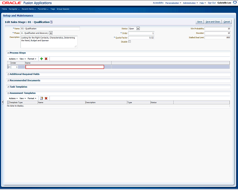
Task: Click the Status column header in table
Action: point(162,102)
